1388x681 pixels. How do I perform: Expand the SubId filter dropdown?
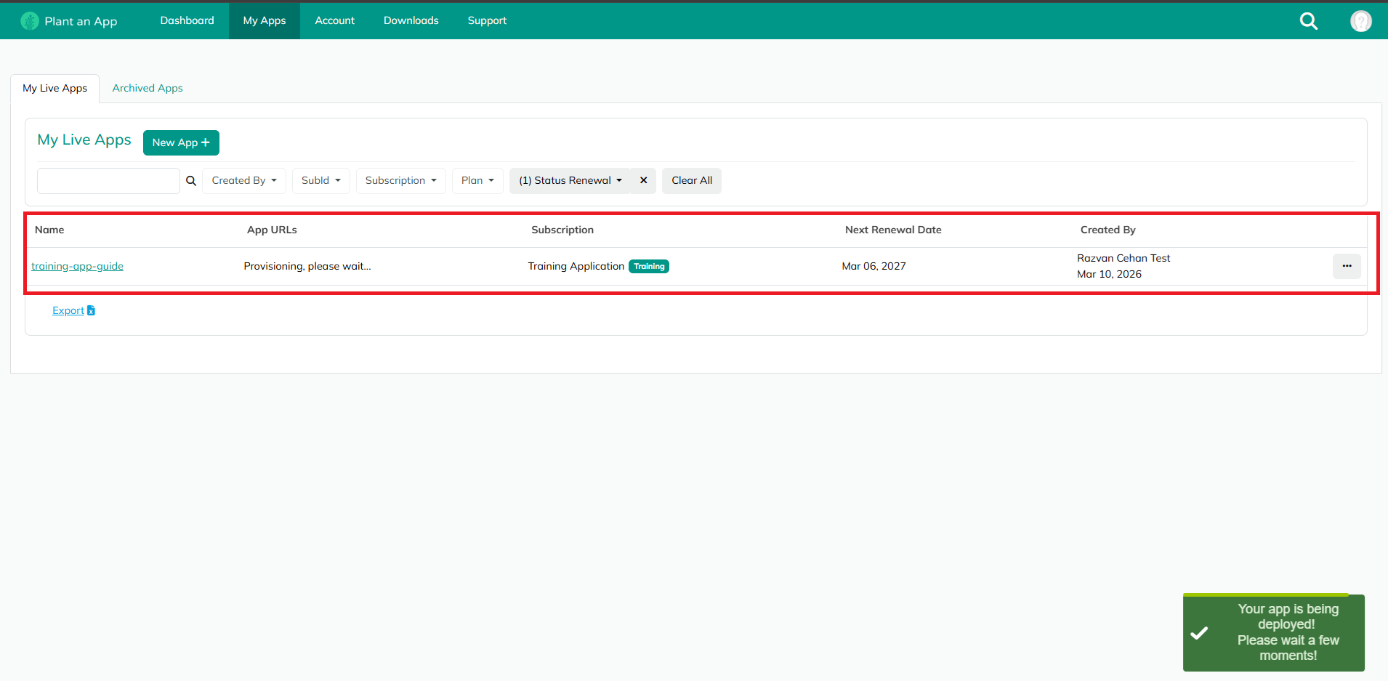click(320, 180)
